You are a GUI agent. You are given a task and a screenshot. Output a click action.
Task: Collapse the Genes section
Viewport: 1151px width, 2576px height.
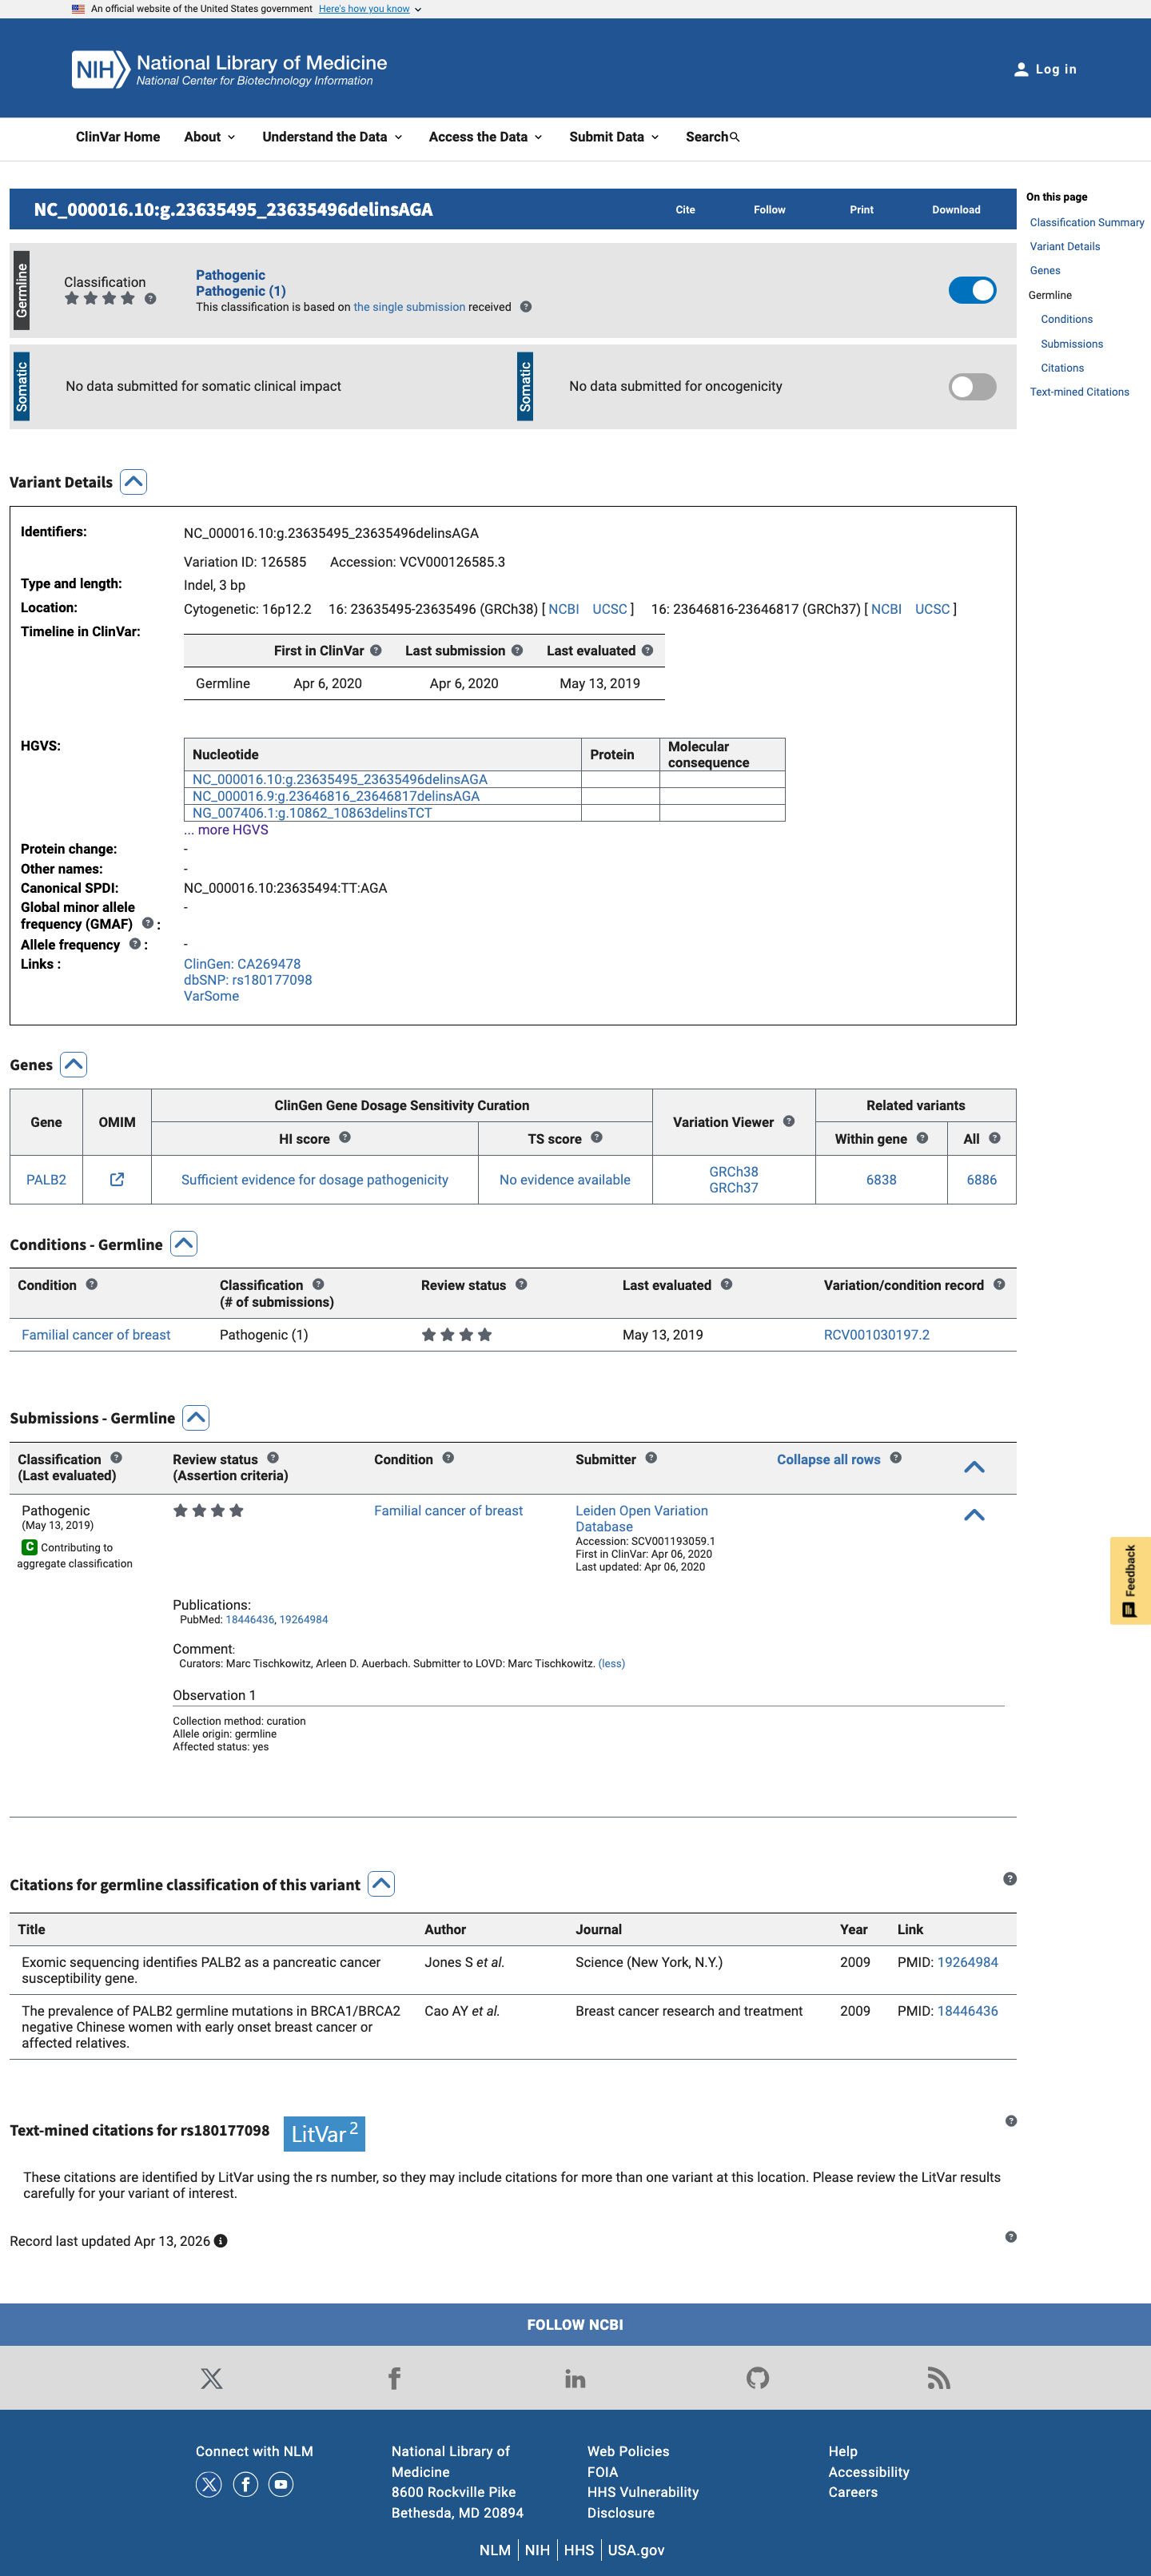73,1064
